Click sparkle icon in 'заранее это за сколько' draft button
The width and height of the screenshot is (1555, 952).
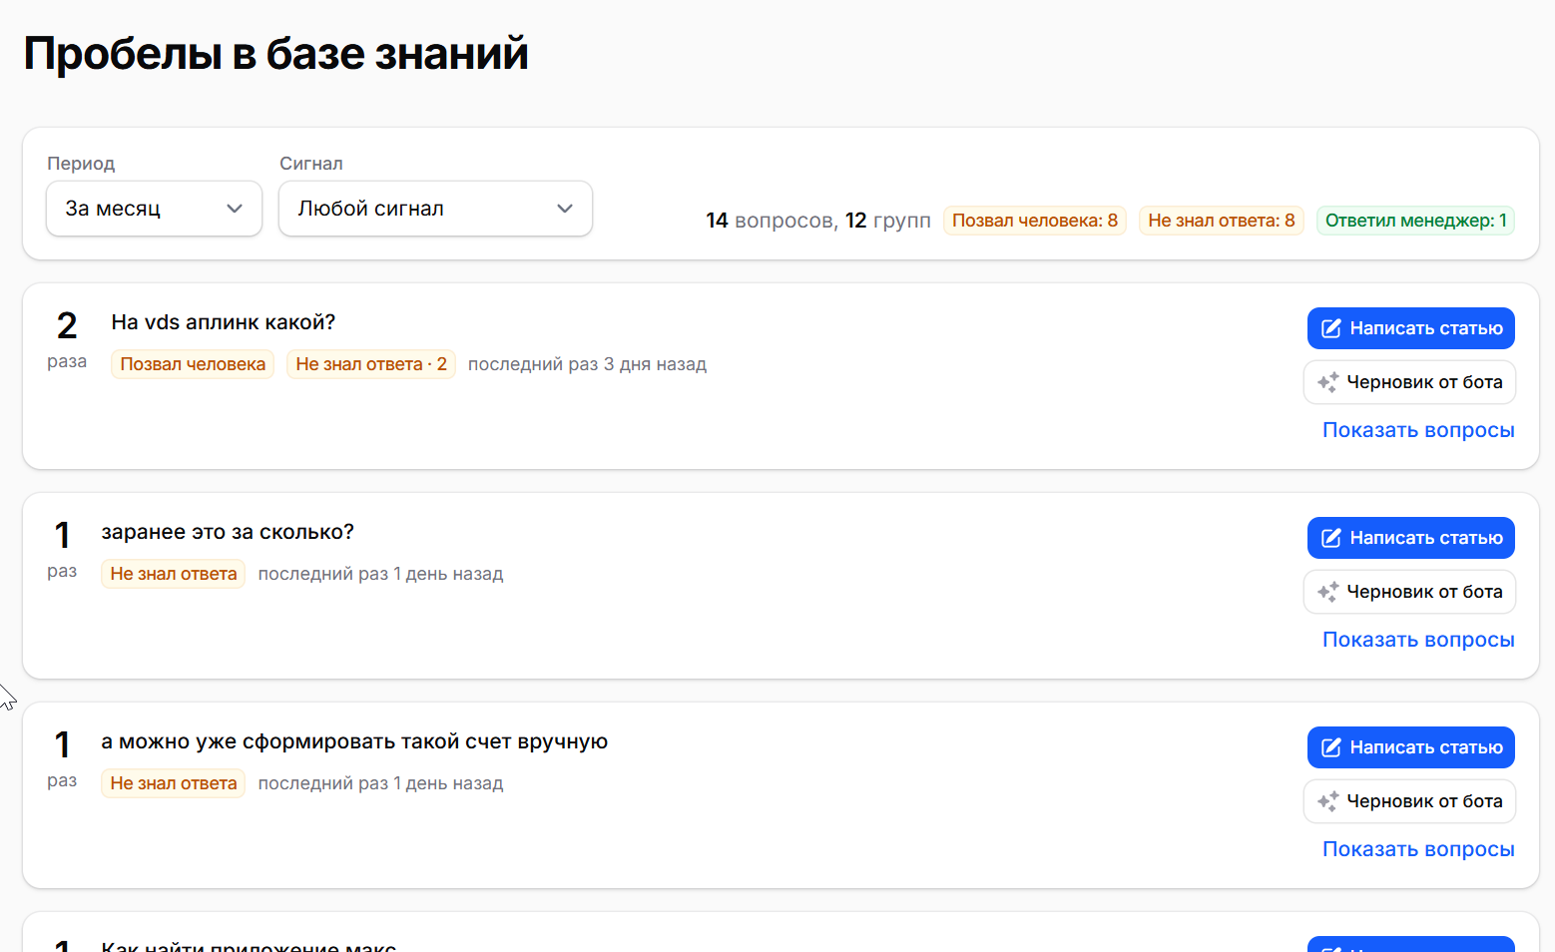point(1328,592)
